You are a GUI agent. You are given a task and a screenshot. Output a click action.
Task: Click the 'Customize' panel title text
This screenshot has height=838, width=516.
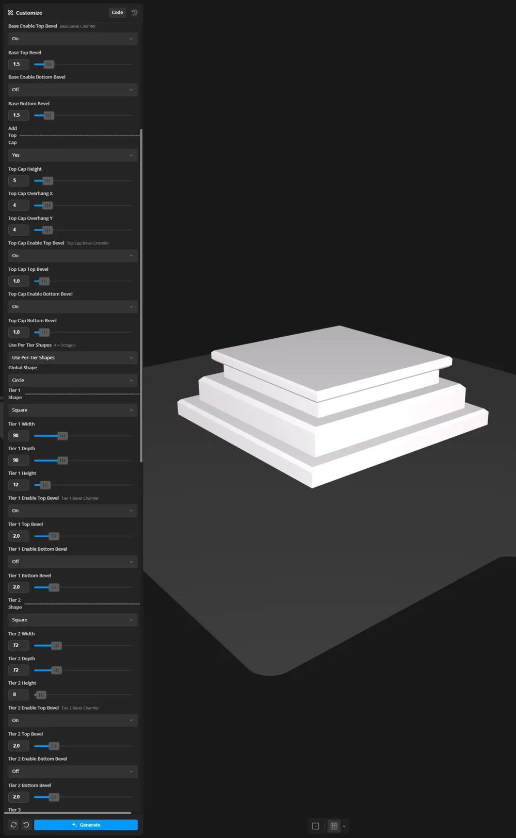[x=29, y=13]
